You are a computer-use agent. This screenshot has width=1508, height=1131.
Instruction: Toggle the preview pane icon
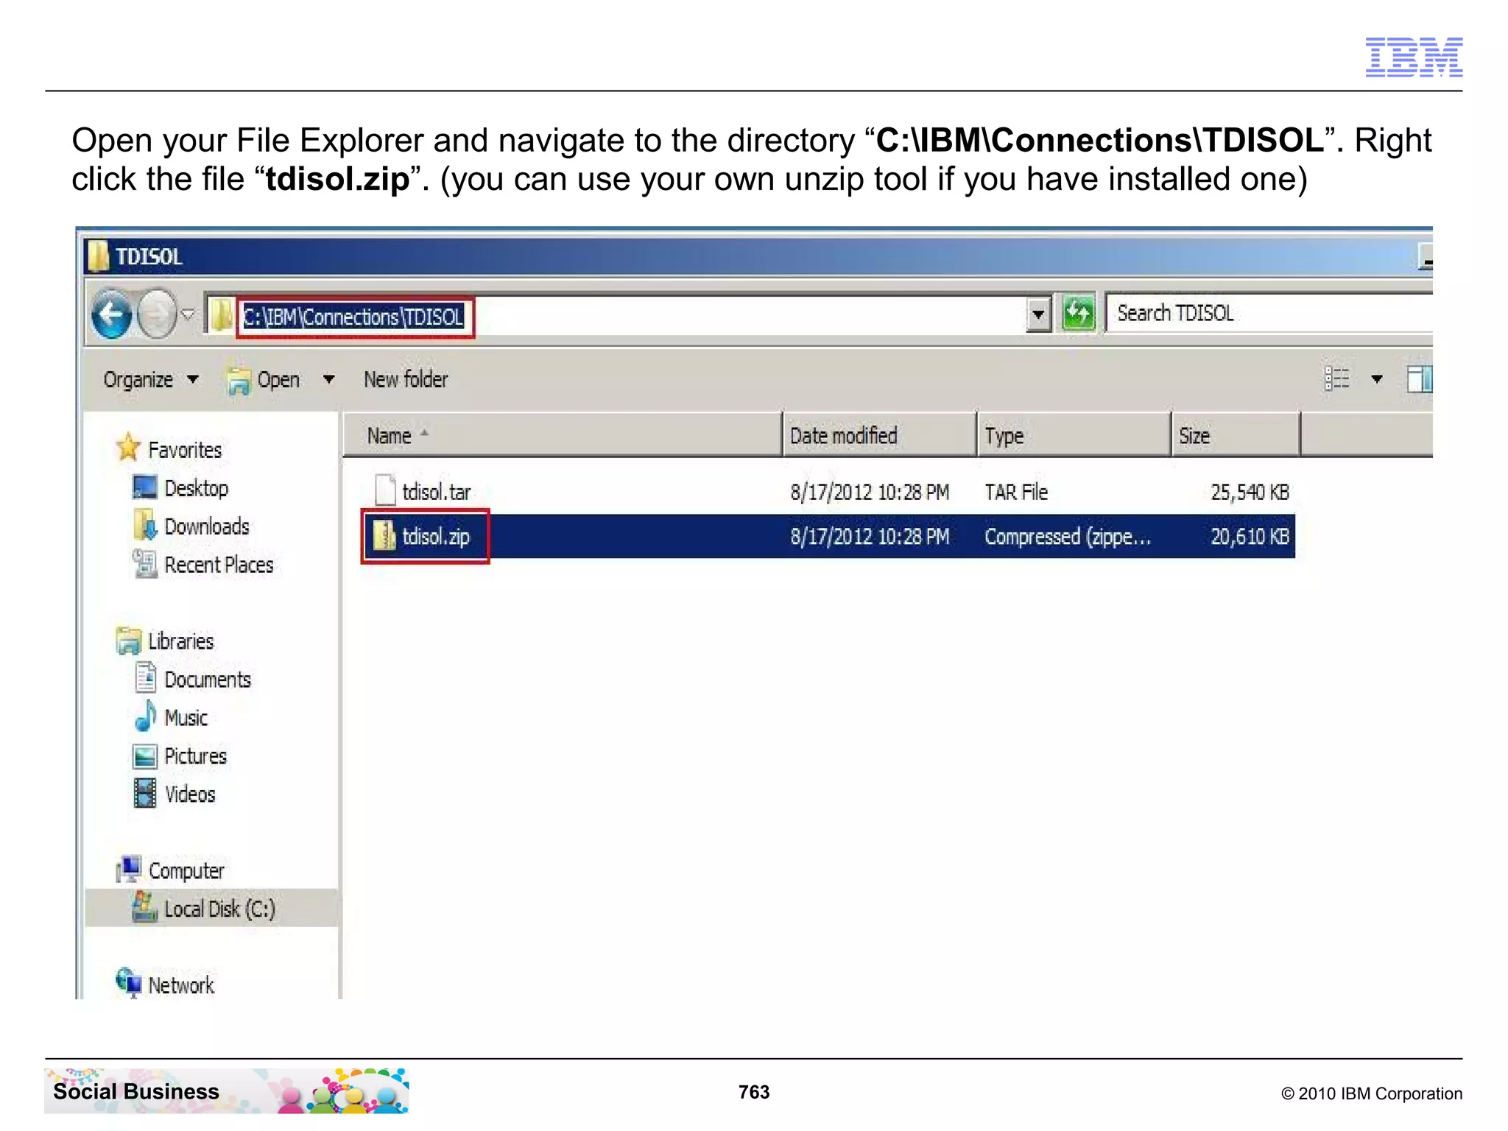1419,379
